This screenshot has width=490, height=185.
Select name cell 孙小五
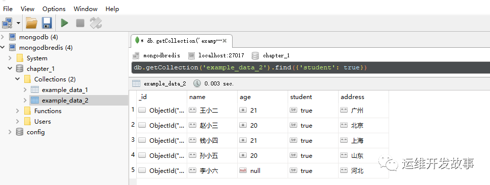click(x=212, y=156)
